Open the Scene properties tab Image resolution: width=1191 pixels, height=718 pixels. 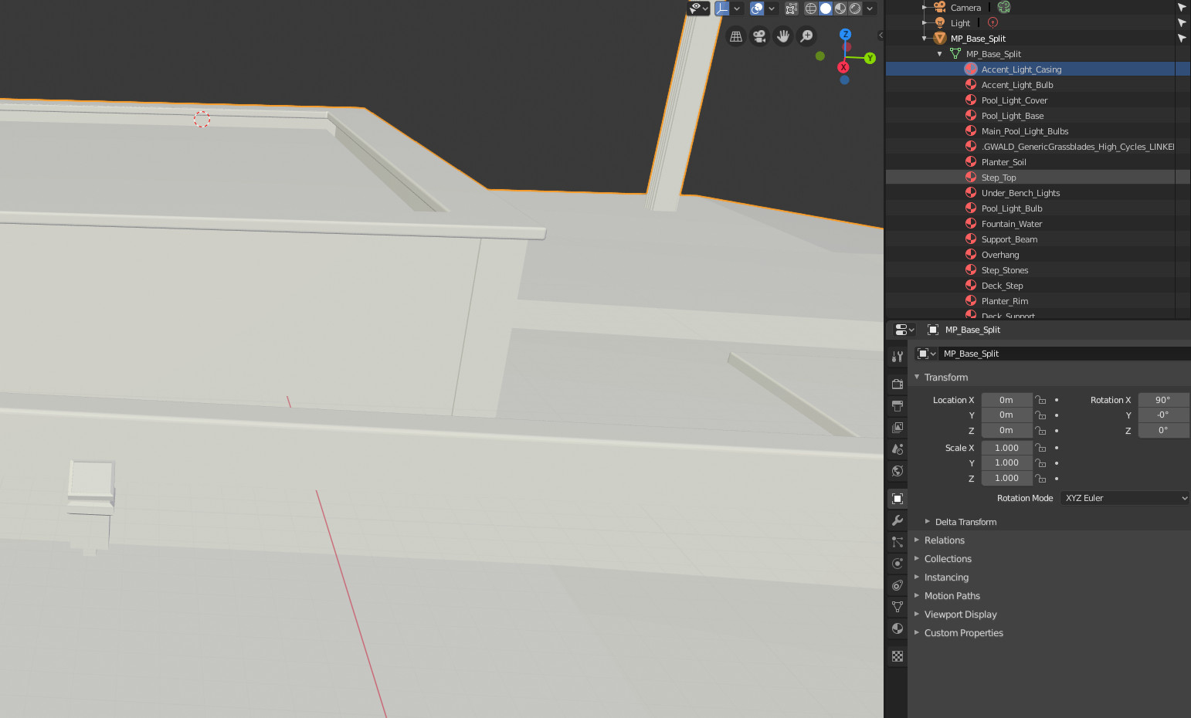tap(897, 449)
